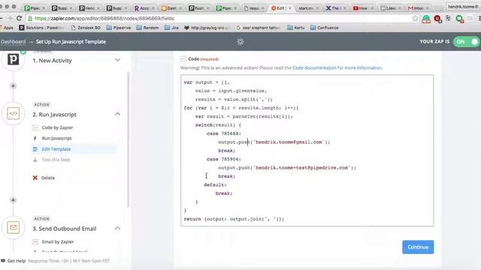Click the Get Help link
481x270 pixels.
coord(17,261)
